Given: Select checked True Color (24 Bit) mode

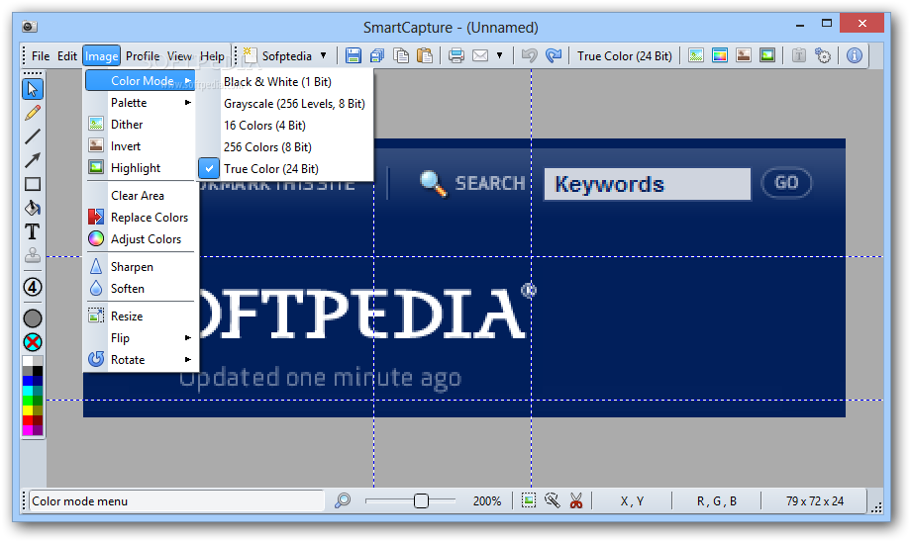Looking at the screenshot, I should point(286,169).
